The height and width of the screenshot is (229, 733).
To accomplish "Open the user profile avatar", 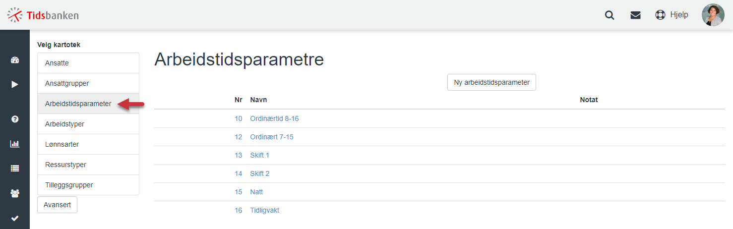I will [713, 15].
